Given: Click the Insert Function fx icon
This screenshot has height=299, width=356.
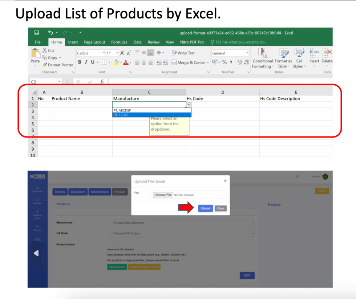Looking at the screenshot, I should [102, 82].
